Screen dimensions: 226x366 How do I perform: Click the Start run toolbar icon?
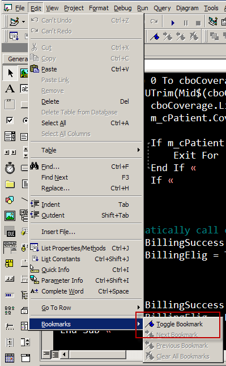173,23
